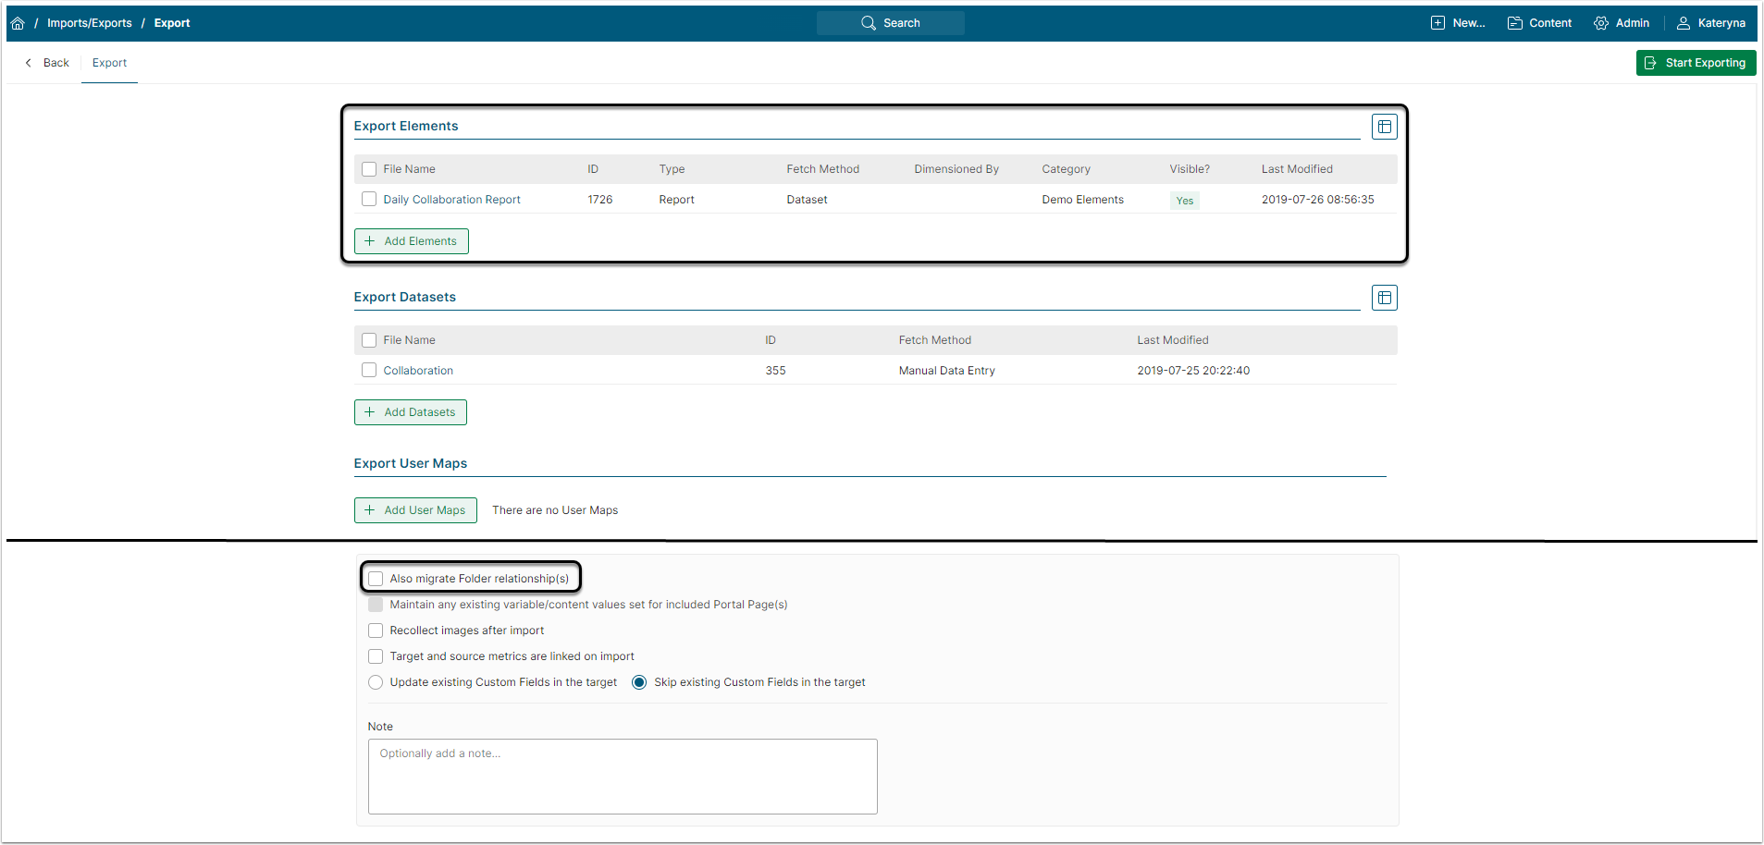Click into the Note text field

click(x=623, y=777)
